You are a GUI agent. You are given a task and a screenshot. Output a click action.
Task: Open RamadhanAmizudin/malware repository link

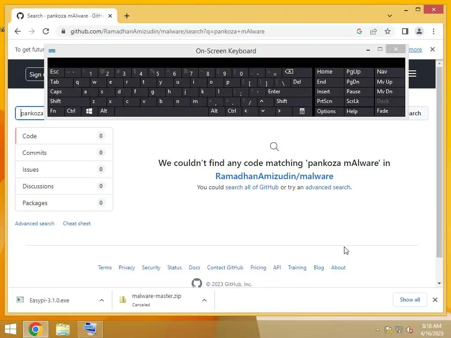pos(274,176)
